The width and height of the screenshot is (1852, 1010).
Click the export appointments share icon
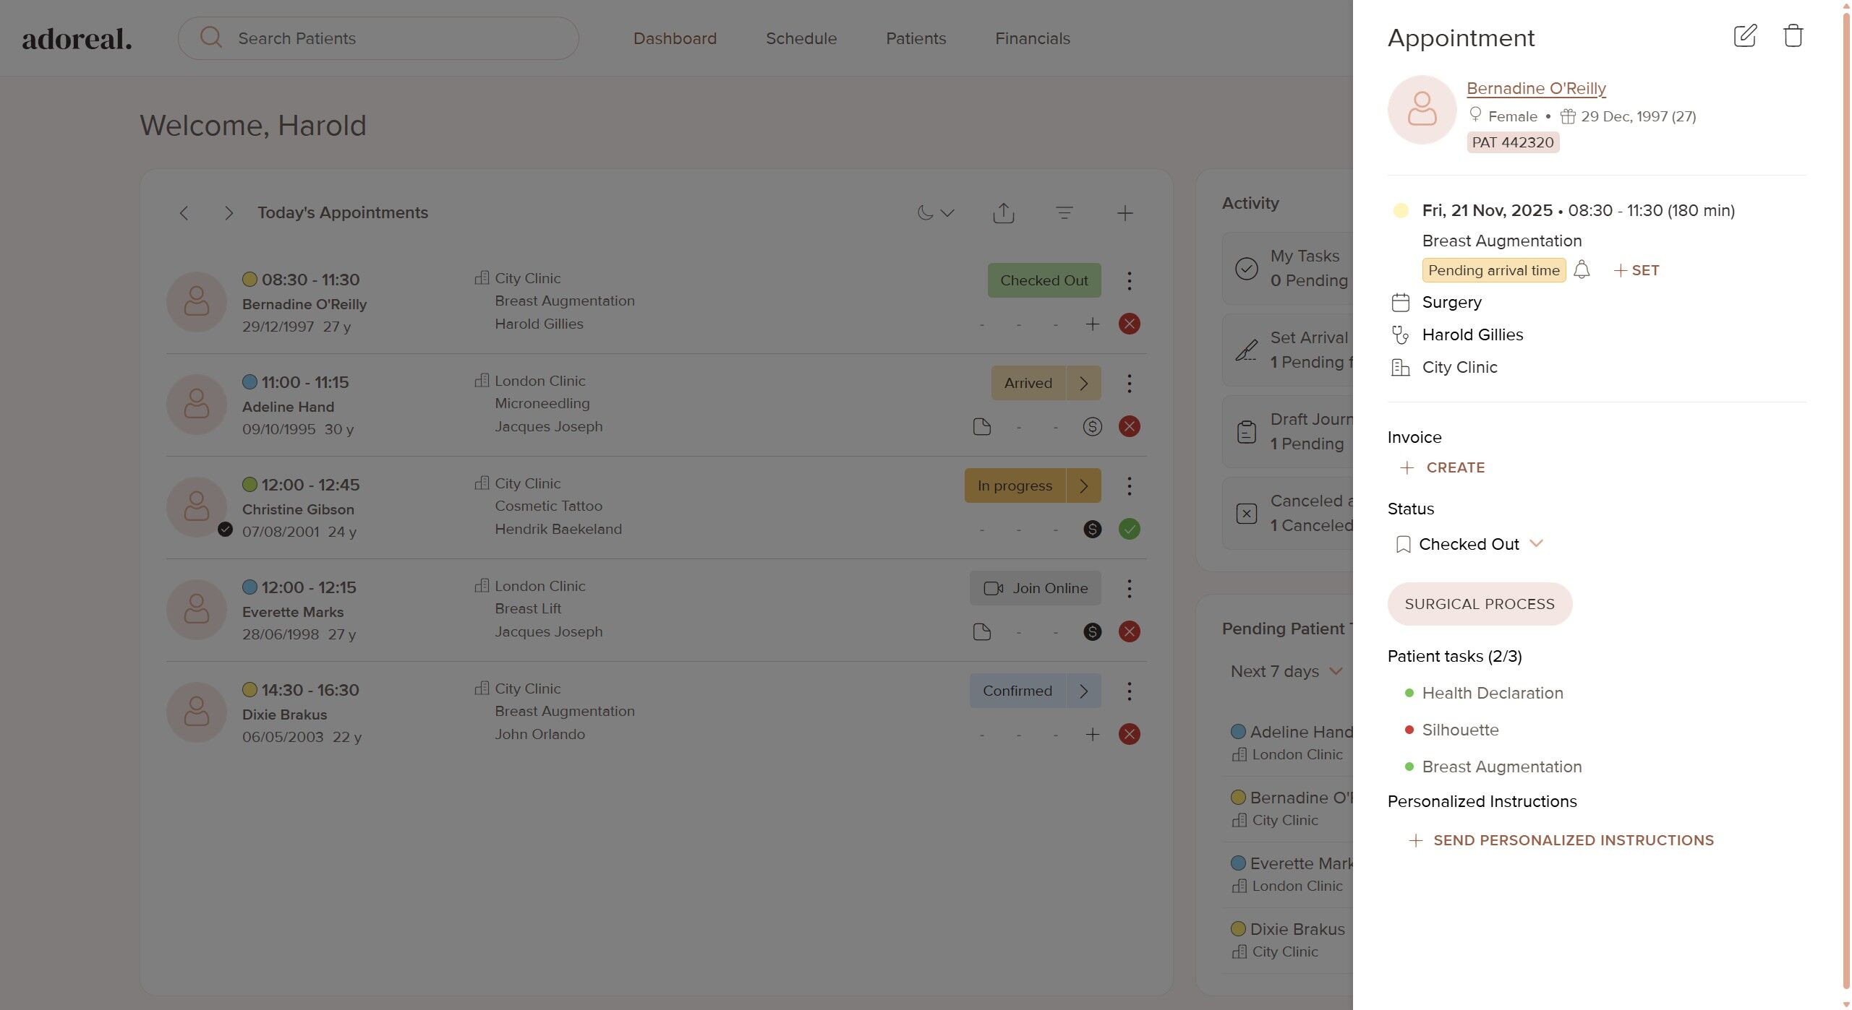(1004, 213)
